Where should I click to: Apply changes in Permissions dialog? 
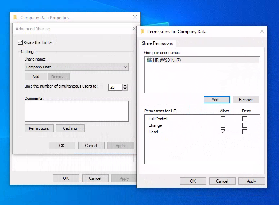tap(251, 181)
